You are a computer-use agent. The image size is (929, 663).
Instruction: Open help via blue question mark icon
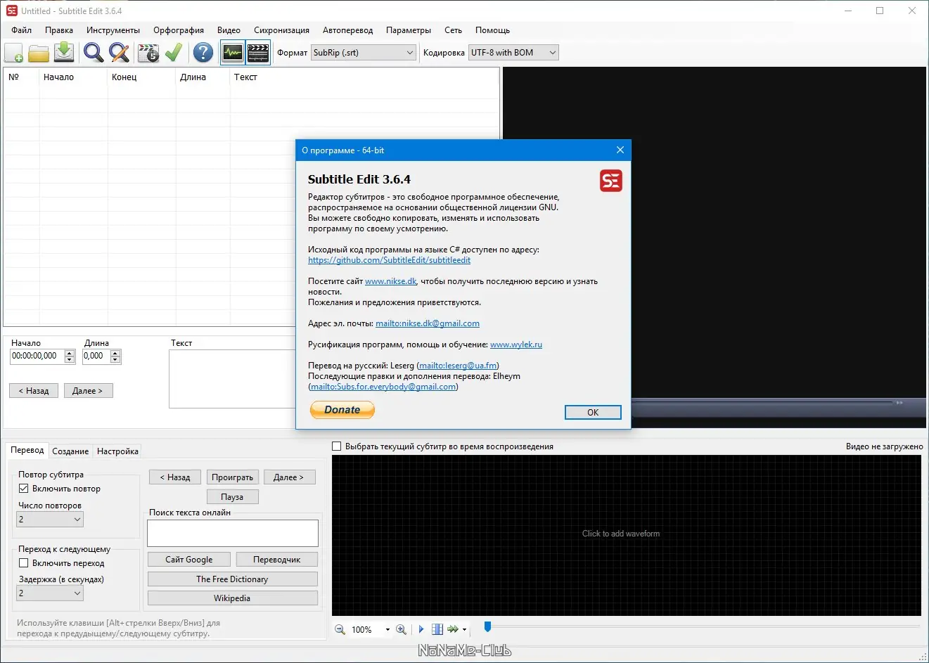[x=203, y=53]
